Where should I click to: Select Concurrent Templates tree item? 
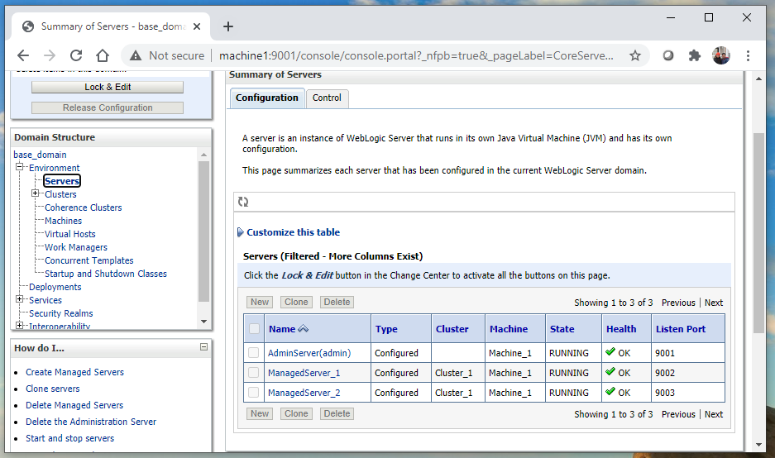point(89,260)
